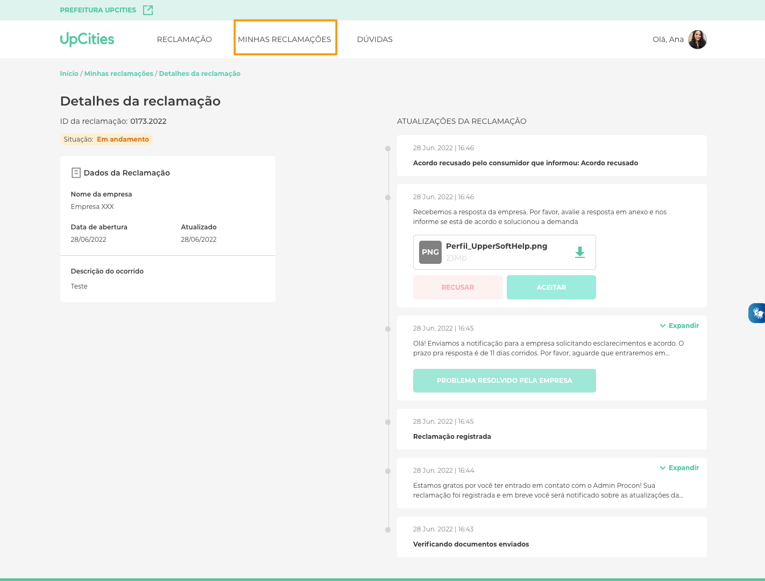Download the Perfil_UpperSoftHelp.png attachment

tap(580, 252)
